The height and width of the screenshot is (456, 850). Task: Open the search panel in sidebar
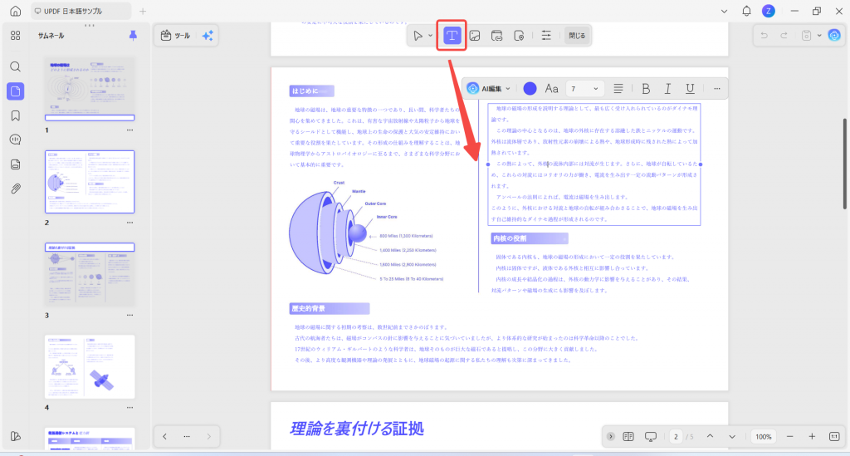click(15, 66)
